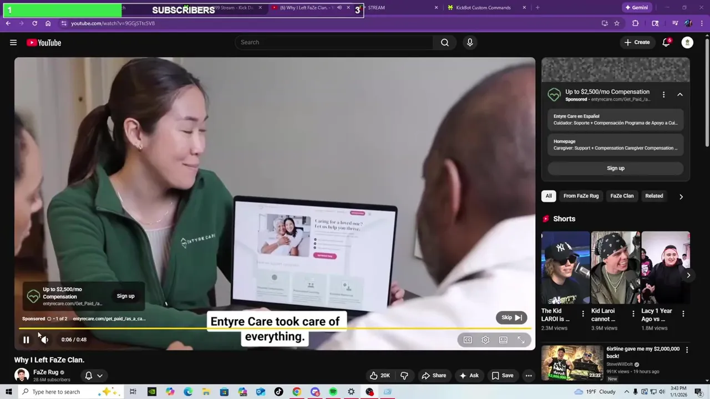Save video to playlist
Image resolution: width=710 pixels, height=399 pixels.
pyautogui.click(x=503, y=375)
